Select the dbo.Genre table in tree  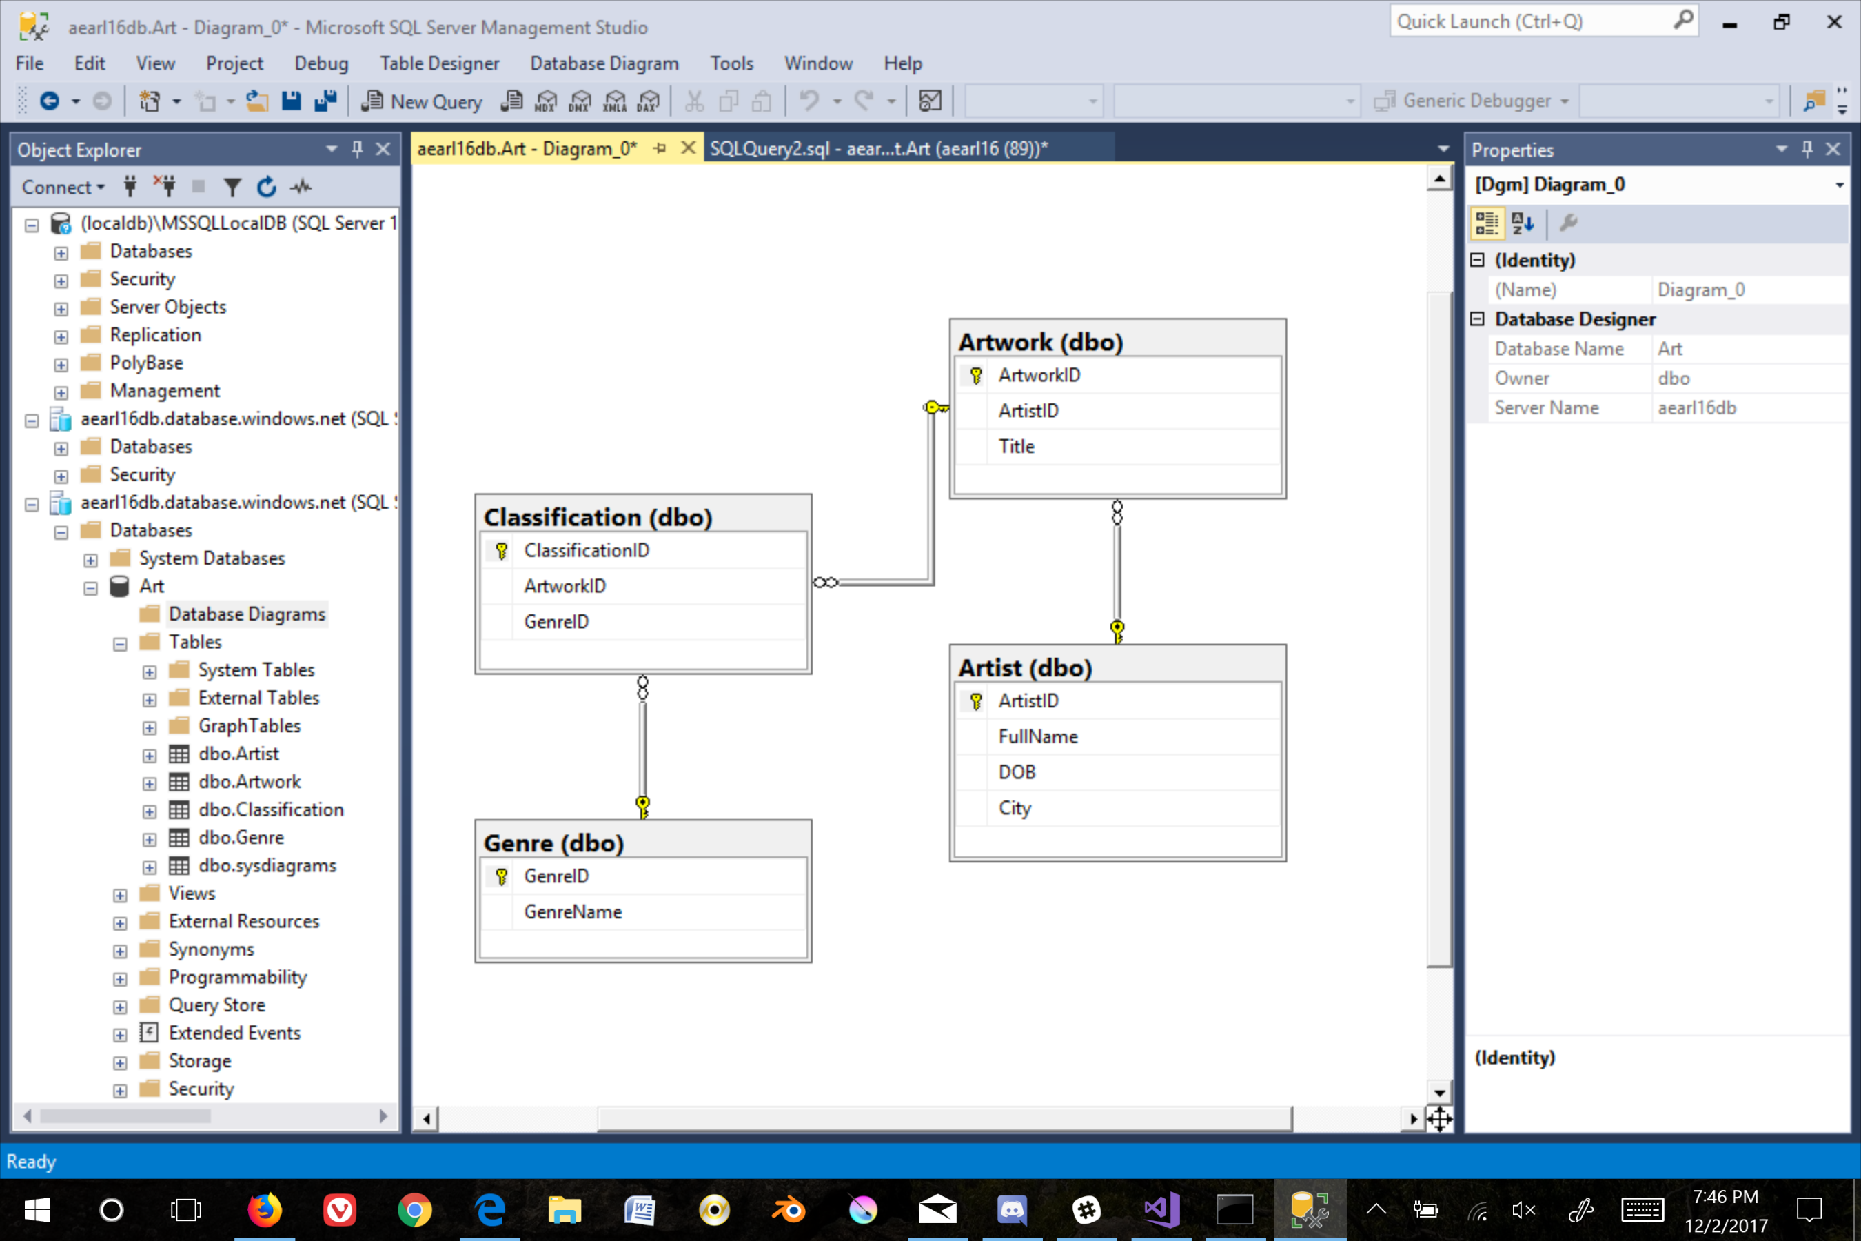coord(241,838)
